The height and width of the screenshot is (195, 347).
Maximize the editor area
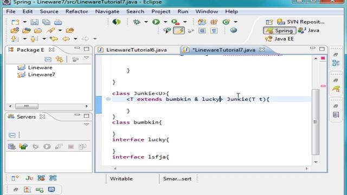[322, 49]
